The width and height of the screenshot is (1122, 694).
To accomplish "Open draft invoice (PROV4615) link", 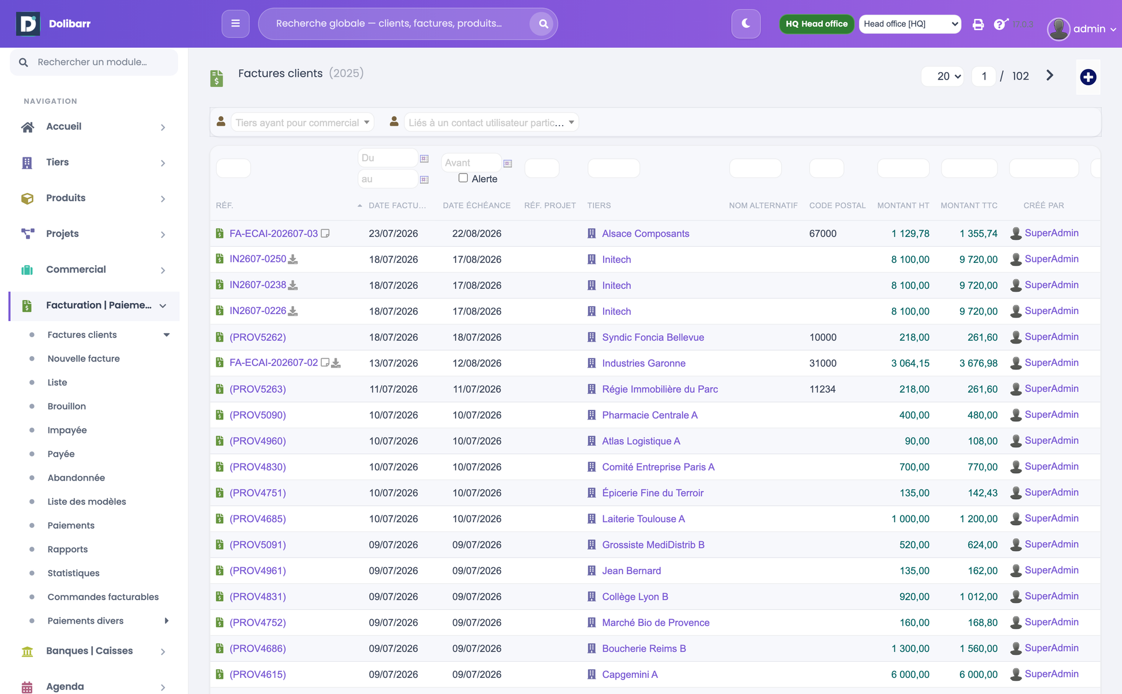I will click(x=258, y=674).
